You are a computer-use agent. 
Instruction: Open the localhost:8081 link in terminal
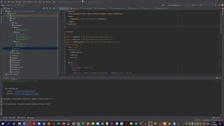(x=26, y=91)
